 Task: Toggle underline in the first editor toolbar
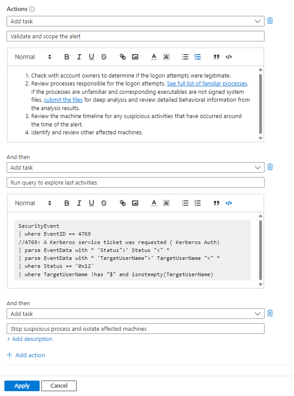91,56
